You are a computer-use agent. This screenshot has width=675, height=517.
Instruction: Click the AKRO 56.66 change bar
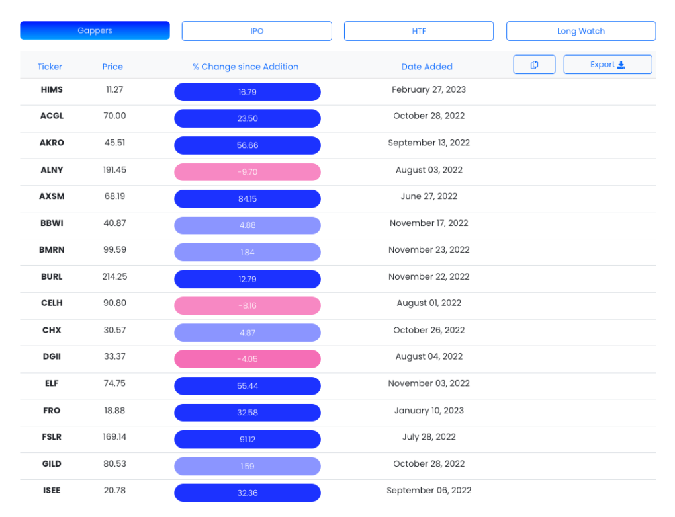pyautogui.click(x=247, y=145)
